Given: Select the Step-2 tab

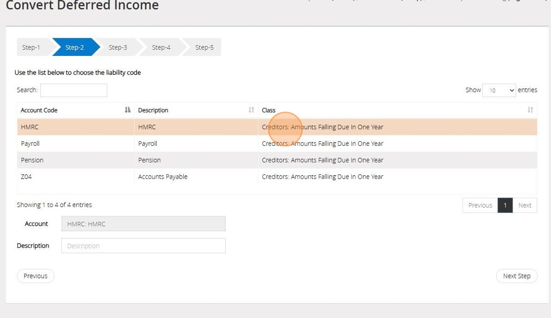Looking at the screenshot, I should pyautogui.click(x=74, y=47).
